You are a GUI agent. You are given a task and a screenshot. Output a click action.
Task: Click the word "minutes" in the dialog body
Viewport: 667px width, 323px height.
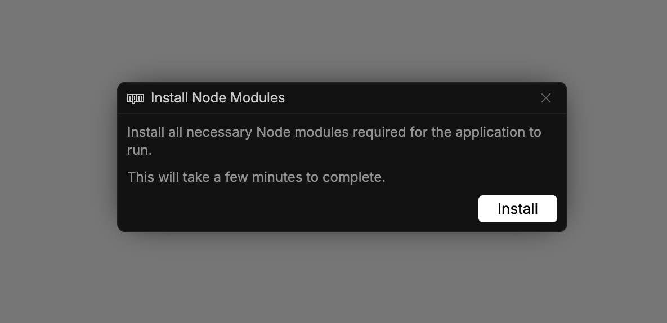[x=277, y=177]
